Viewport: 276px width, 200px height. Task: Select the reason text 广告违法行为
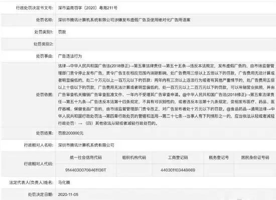pyautogui.click(x=70, y=56)
